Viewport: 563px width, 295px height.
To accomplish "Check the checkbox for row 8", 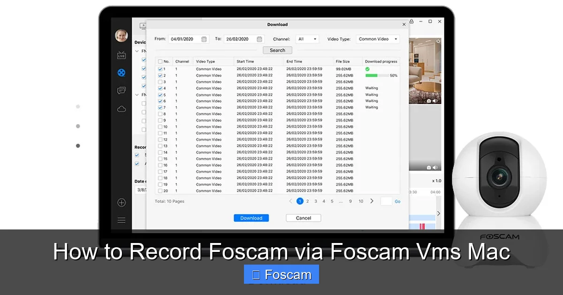I will pyautogui.click(x=160, y=113).
